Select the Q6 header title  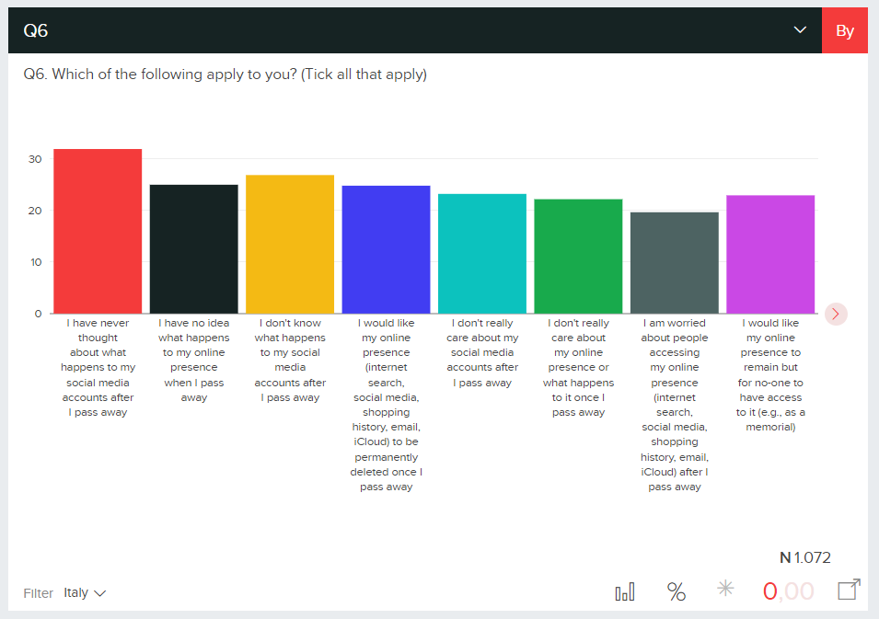36,30
